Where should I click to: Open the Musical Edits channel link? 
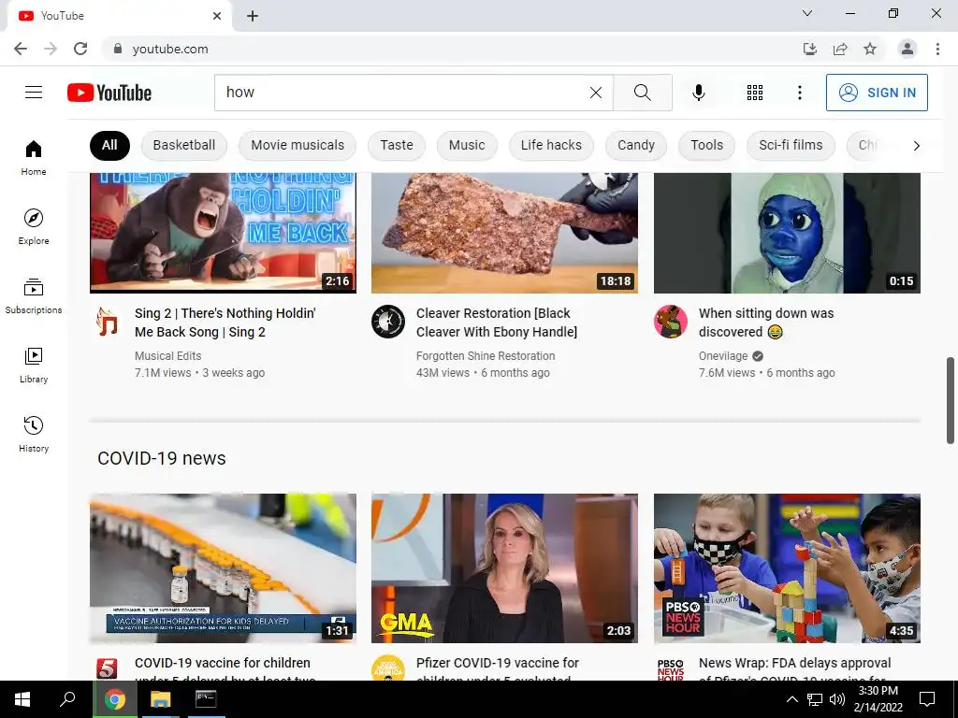168,356
